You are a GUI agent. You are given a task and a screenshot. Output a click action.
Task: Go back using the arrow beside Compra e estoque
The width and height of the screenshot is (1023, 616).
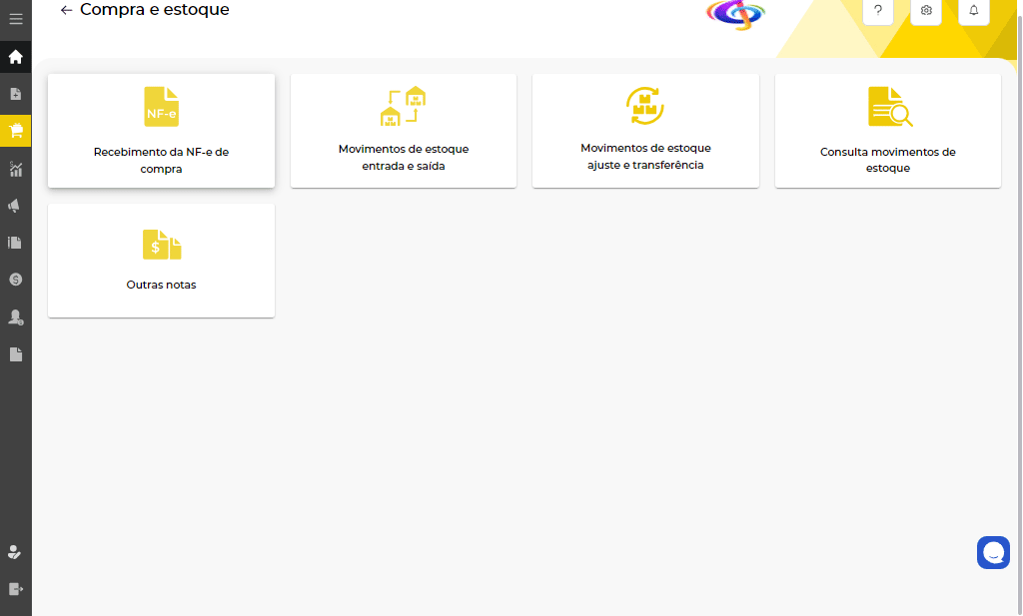pos(66,10)
